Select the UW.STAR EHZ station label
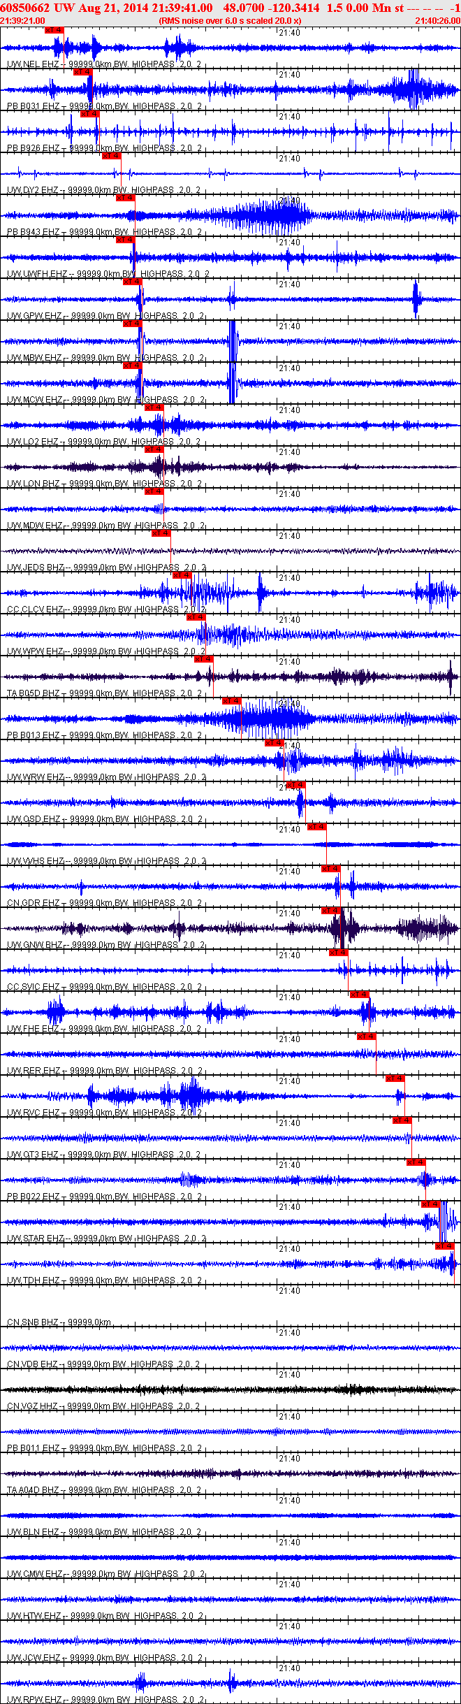The height and width of the screenshot is (1704, 461). (x=36, y=1239)
